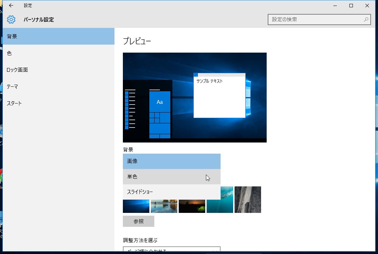Click the 調整方法を選ぶ label
378x254 pixels.
(x=140, y=240)
